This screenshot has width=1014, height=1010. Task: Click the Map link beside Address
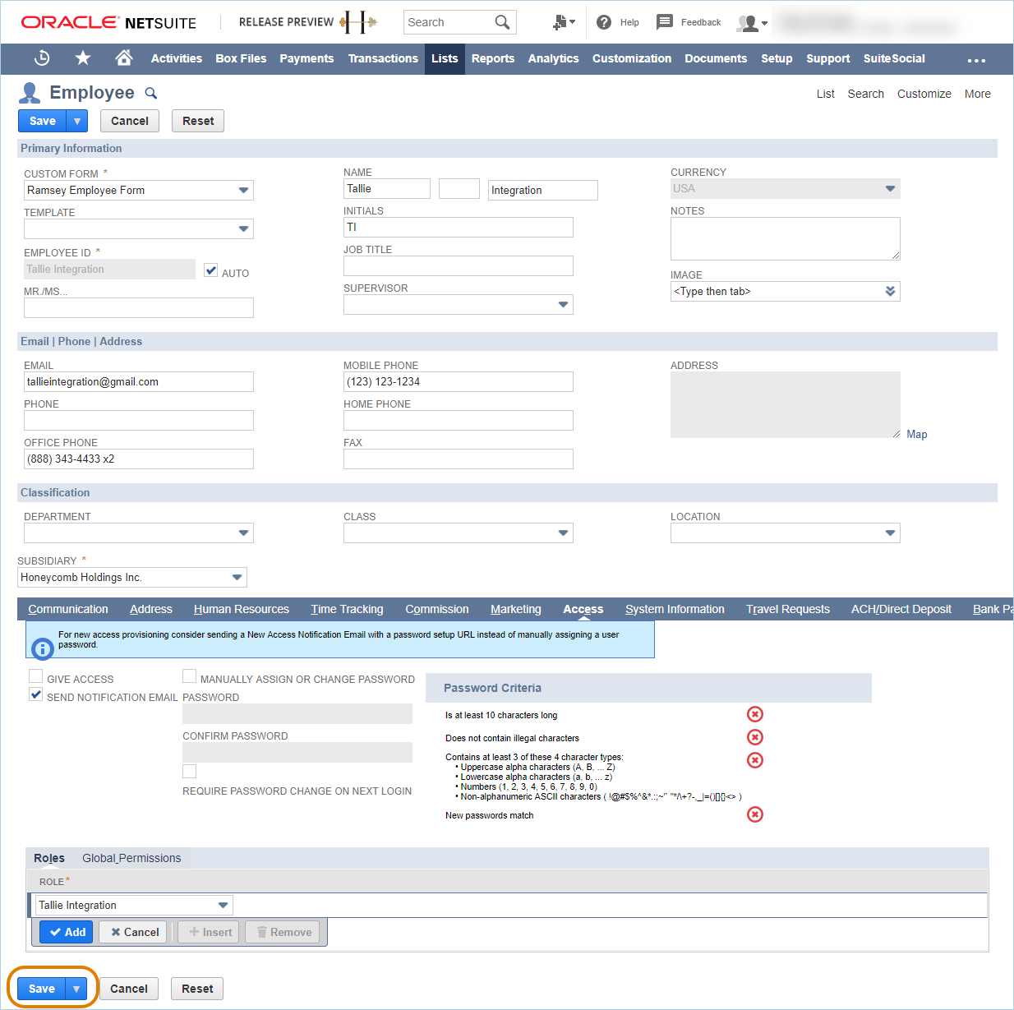point(917,435)
